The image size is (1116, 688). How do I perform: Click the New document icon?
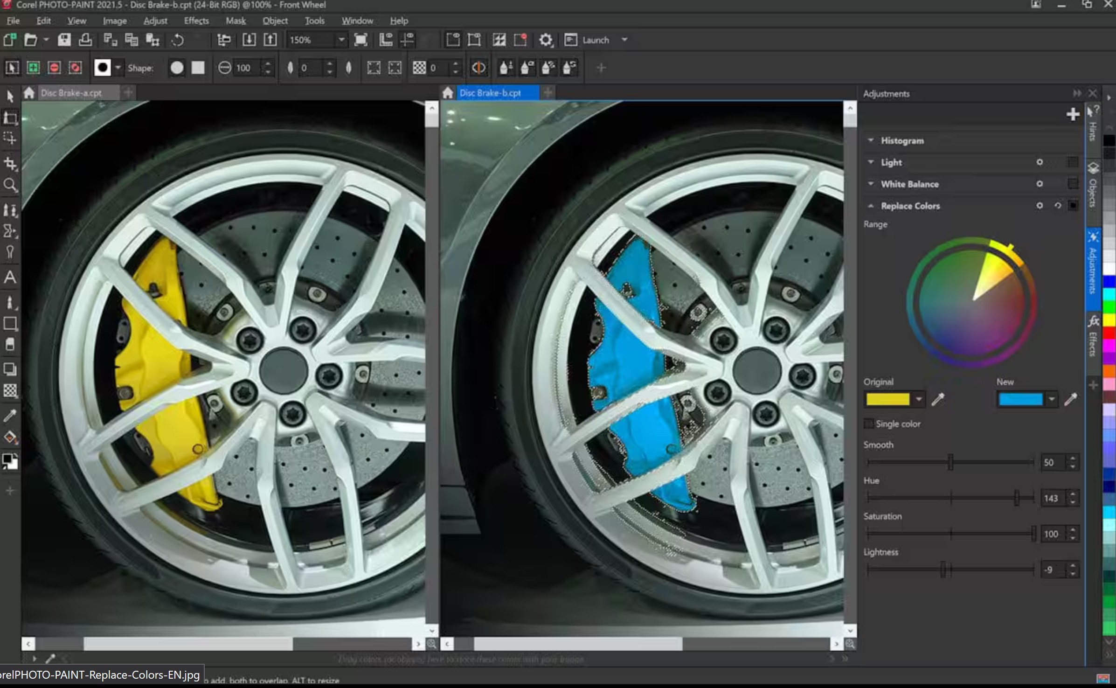pos(10,40)
